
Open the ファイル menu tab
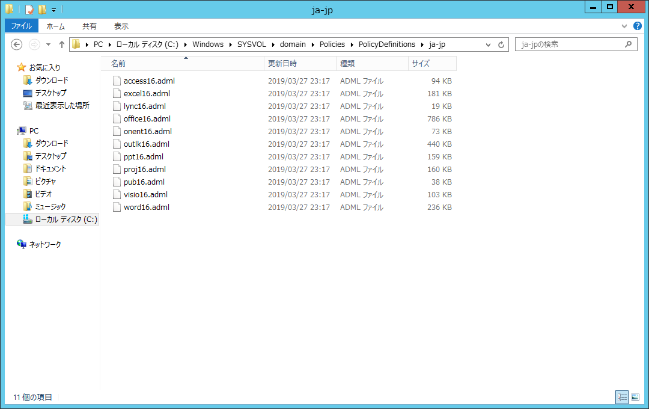[22, 26]
